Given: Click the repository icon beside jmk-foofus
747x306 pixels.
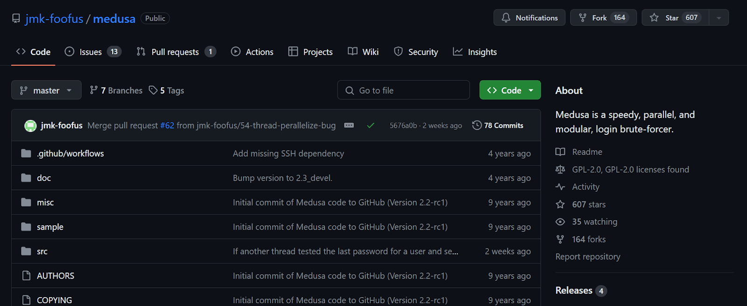Looking at the screenshot, I should [16, 19].
